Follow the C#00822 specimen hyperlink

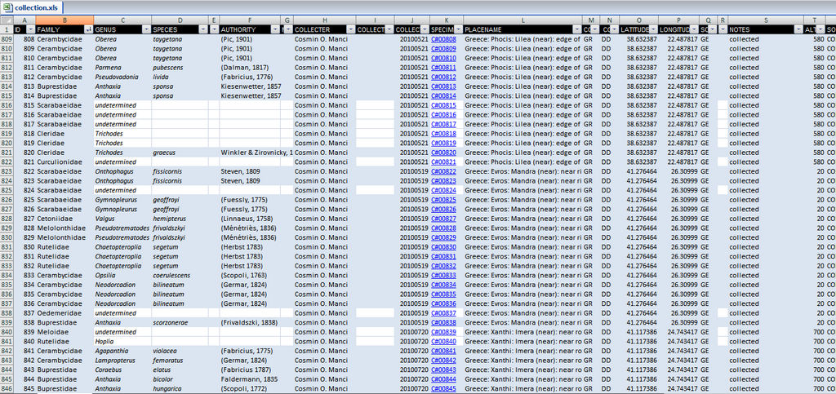443,171
